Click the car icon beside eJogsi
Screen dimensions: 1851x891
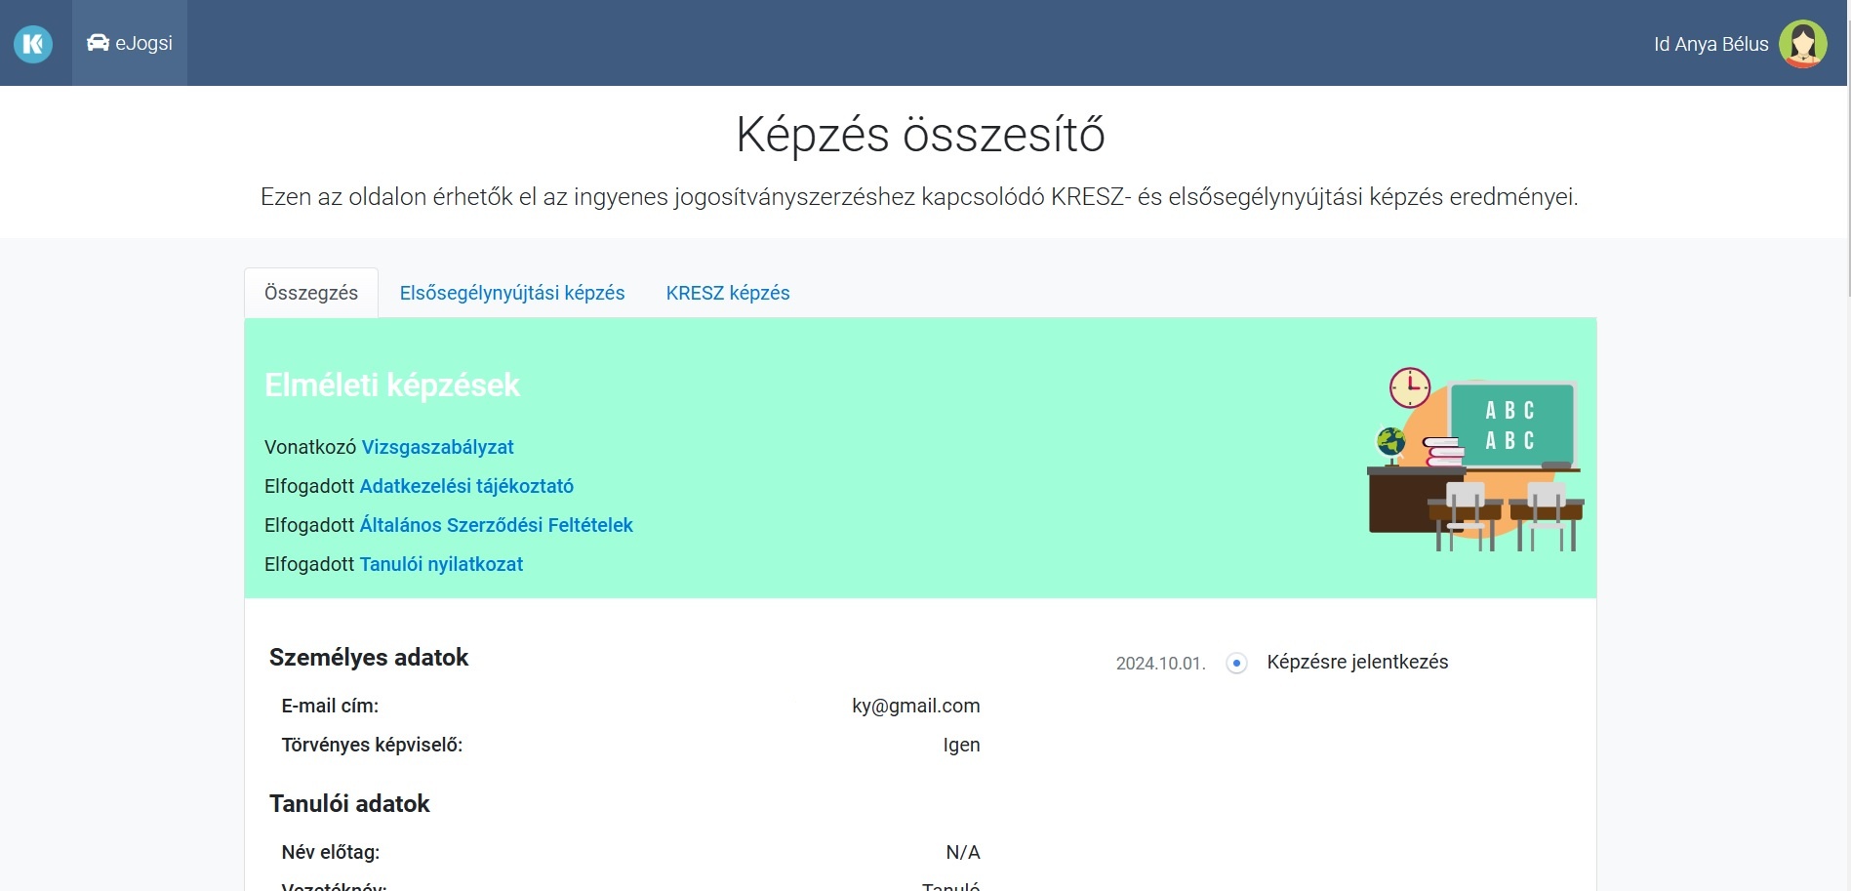point(98,43)
